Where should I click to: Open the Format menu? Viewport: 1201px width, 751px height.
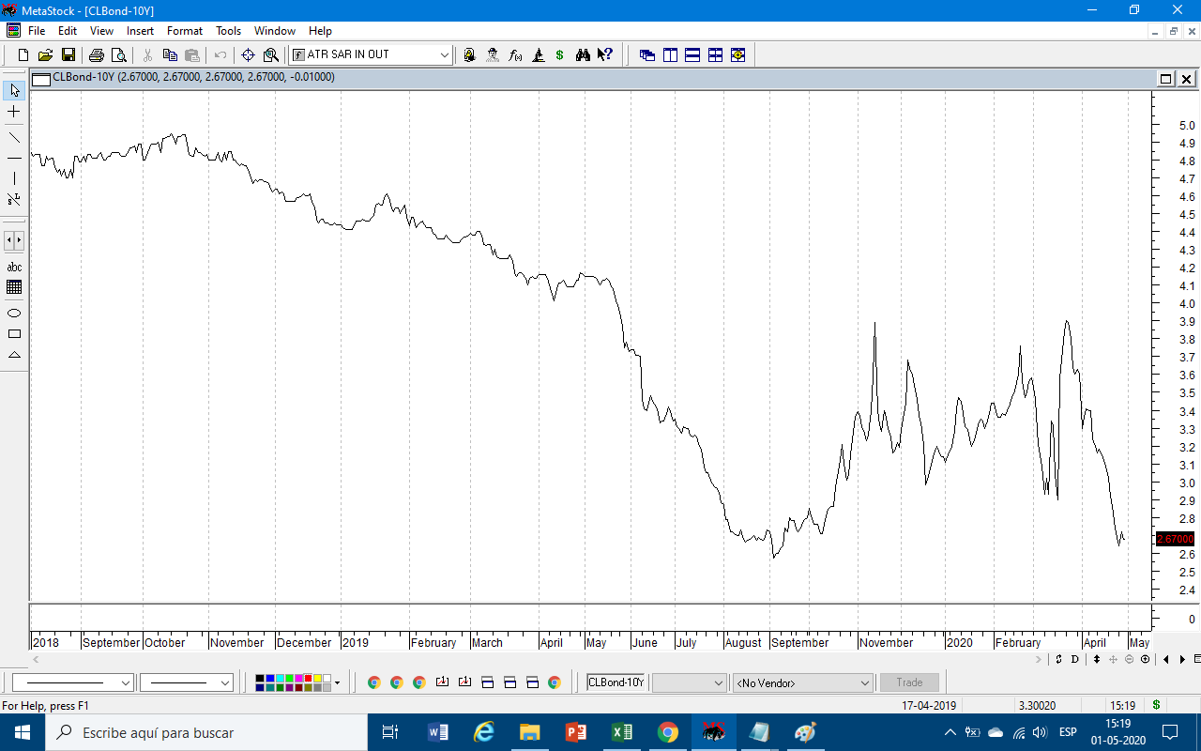pos(185,31)
